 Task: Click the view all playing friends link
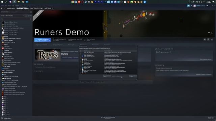pos(206,59)
